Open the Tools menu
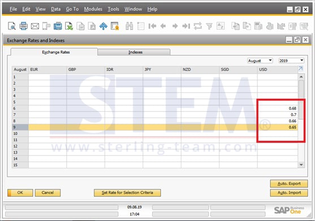The height and width of the screenshot is (221, 315). tap(114, 9)
